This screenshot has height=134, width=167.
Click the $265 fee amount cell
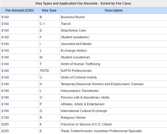(5, 124)
